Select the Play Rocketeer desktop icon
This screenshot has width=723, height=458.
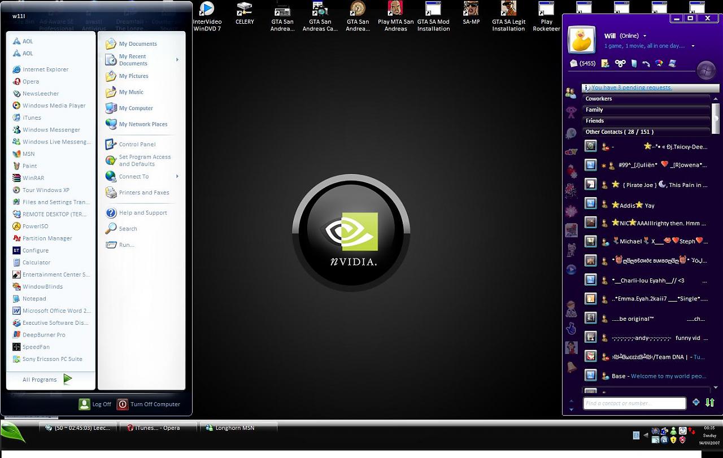pyautogui.click(x=546, y=16)
